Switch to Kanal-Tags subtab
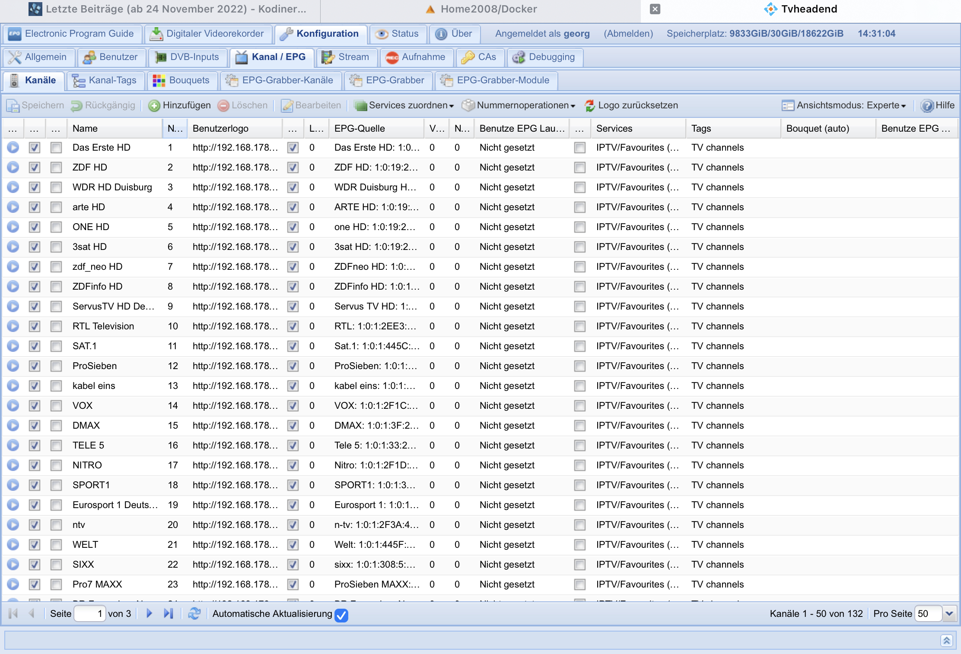This screenshot has width=961, height=654. (105, 80)
